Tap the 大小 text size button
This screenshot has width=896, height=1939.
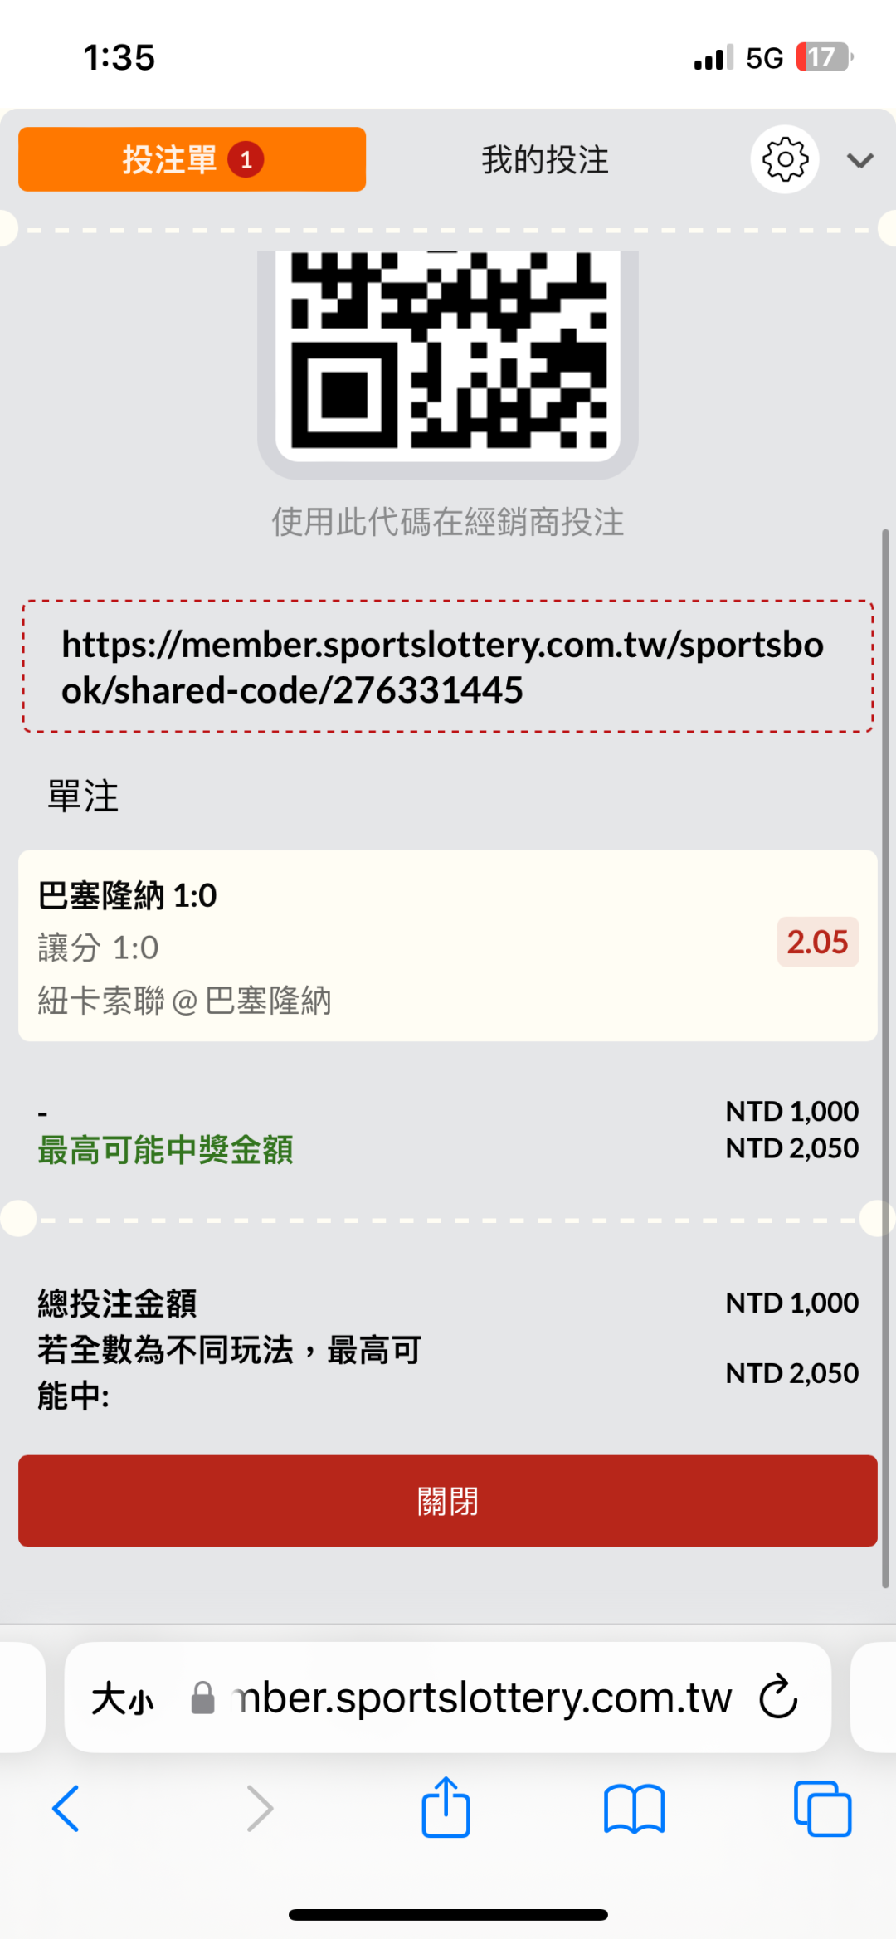tap(123, 1698)
